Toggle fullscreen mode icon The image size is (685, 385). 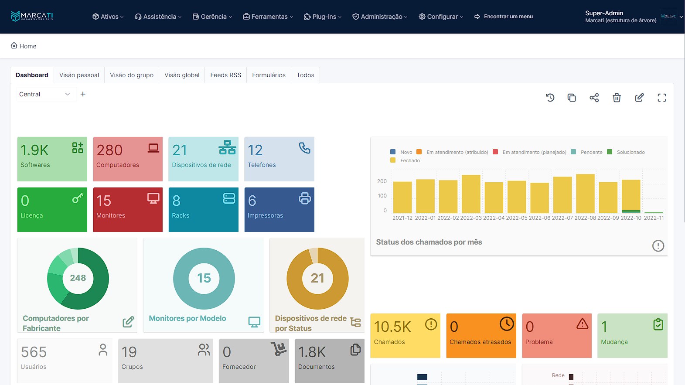pyautogui.click(x=662, y=98)
